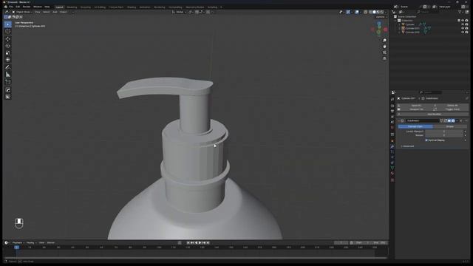473x266 pixels.
Task: Select the Measure tool
Action: (8, 75)
